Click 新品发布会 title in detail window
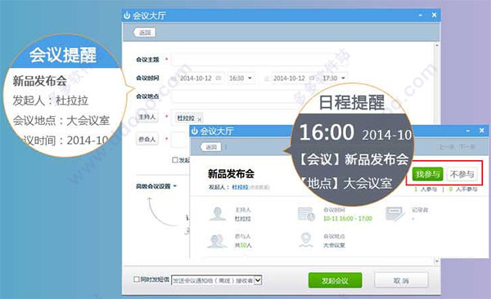 coord(231,174)
